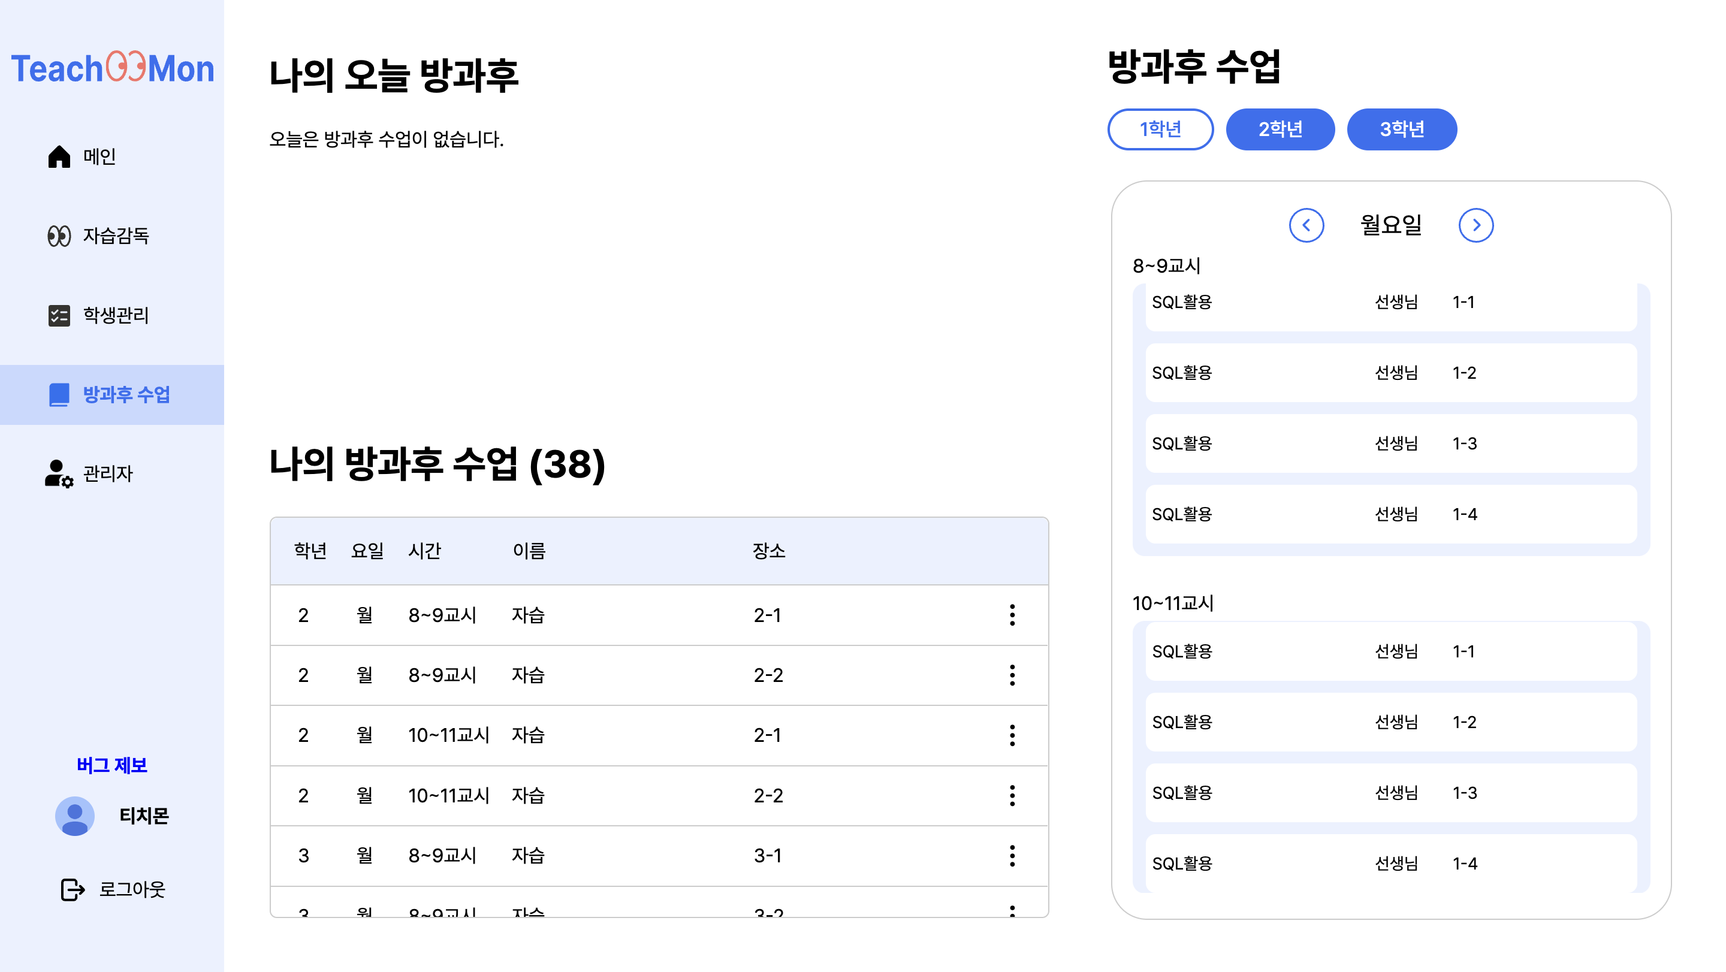Select the 방과후 수업 book icon
This screenshot has width=1726, height=972.
[x=59, y=394]
